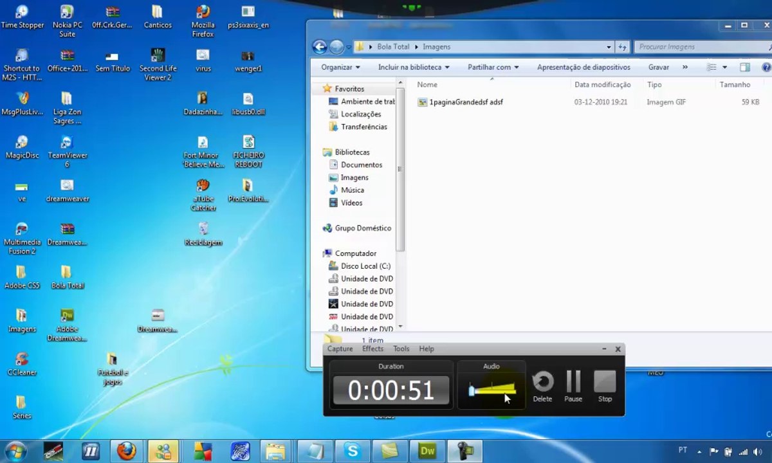Open the Organizar dropdown in Explorer
This screenshot has height=463, width=772.
coord(340,67)
